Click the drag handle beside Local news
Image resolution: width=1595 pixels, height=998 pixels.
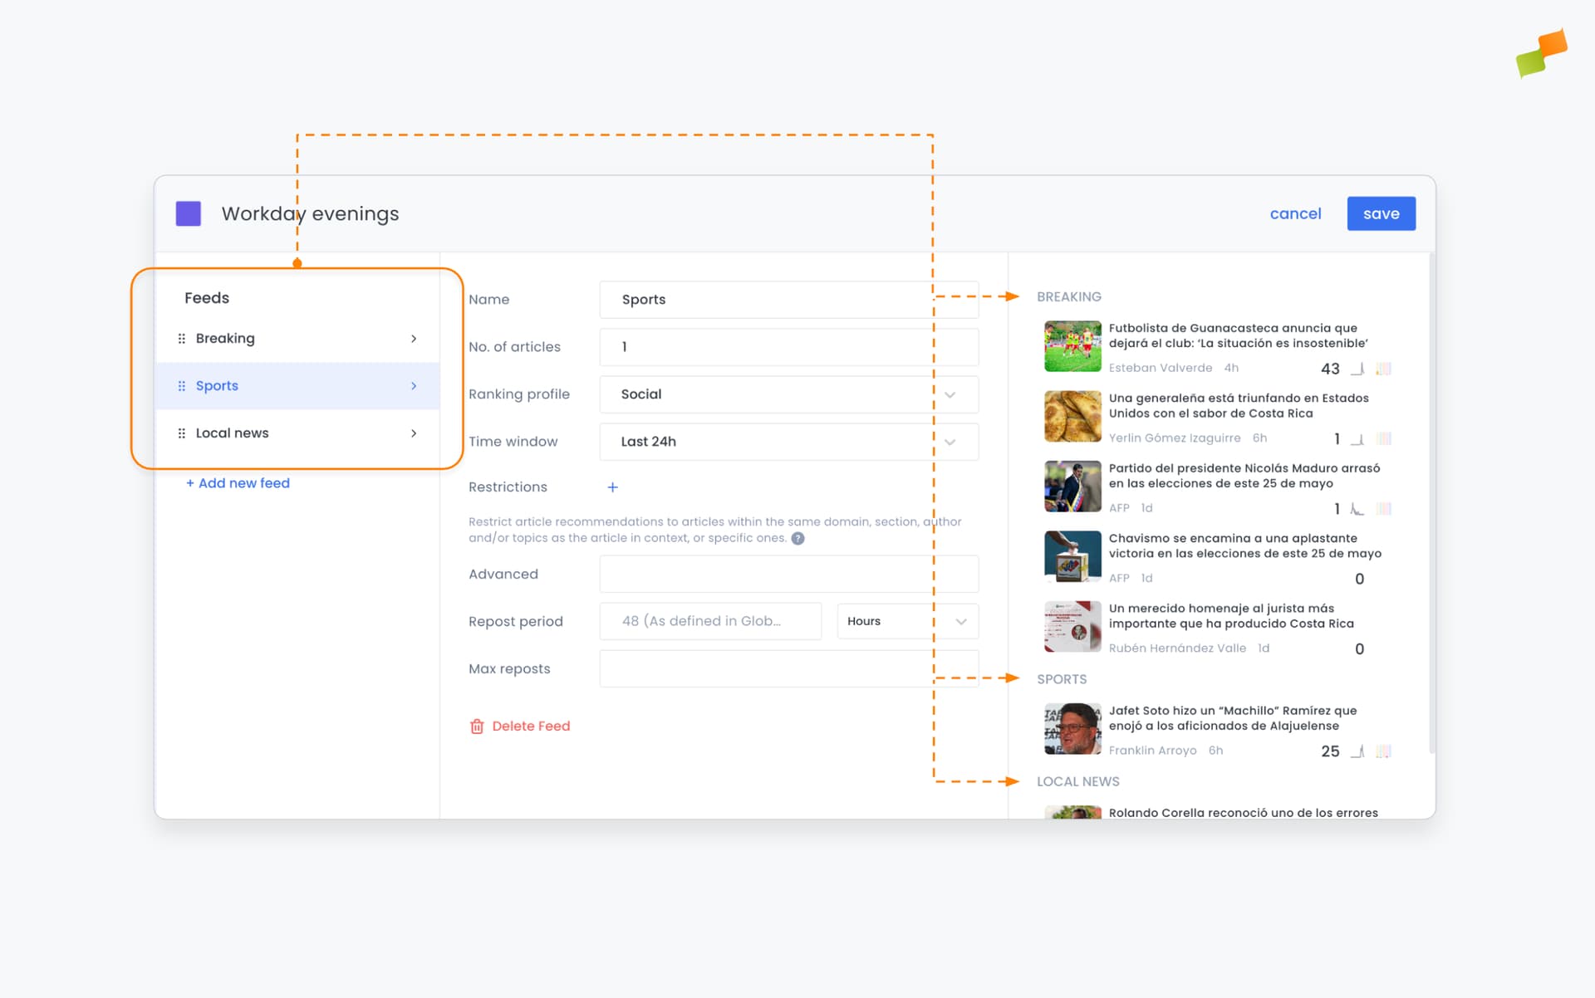pos(181,433)
